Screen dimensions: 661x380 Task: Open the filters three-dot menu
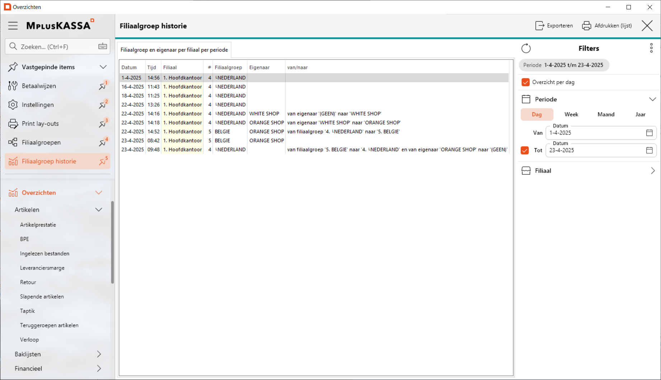(x=651, y=48)
